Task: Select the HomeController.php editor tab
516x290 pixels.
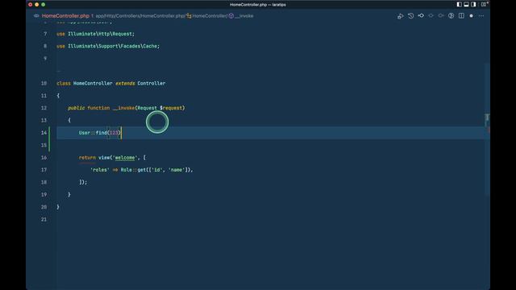Action: (x=65, y=16)
